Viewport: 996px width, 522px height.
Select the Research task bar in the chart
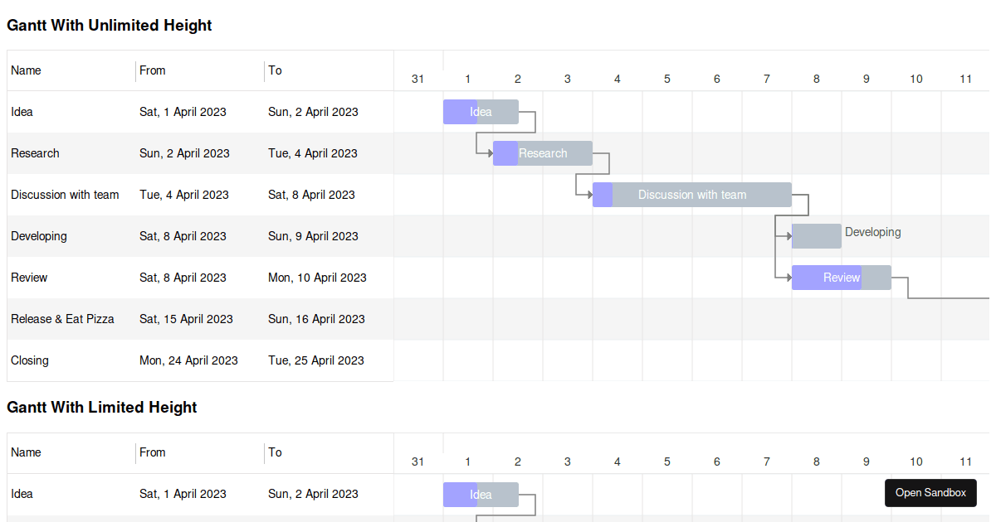click(543, 153)
